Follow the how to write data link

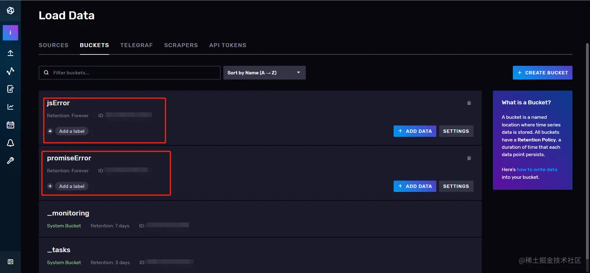[x=537, y=170]
